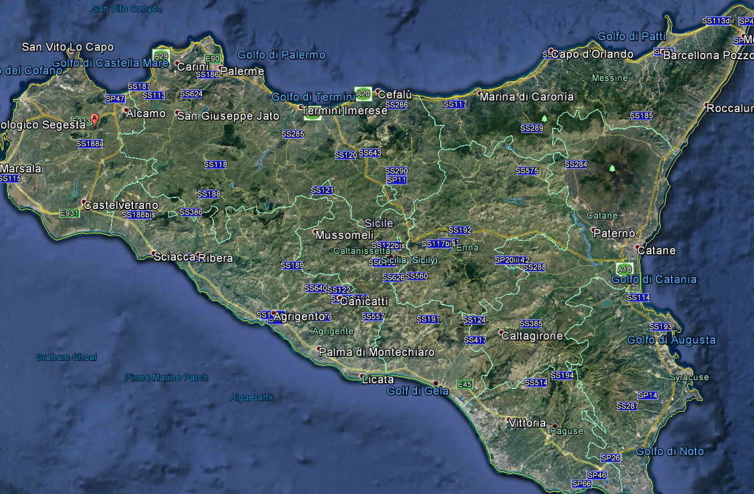The image size is (754, 494).
Task: Click the Paternò city marker dot
Action: (593, 230)
